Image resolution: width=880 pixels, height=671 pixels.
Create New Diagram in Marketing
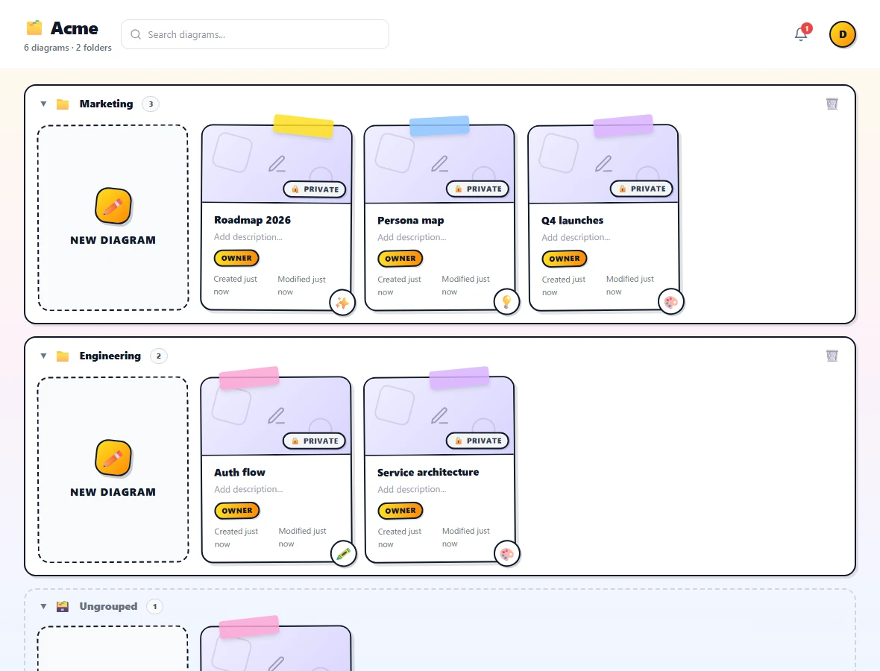113,217
